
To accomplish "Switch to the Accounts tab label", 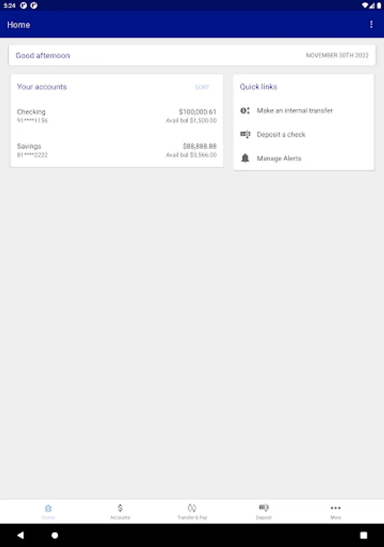I will coord(120,518).
